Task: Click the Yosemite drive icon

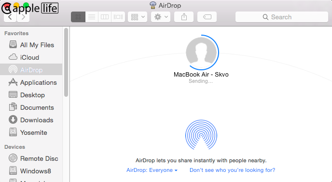Action: tap(13, 132)
